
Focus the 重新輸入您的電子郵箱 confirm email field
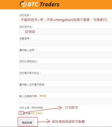click(66, 89)
